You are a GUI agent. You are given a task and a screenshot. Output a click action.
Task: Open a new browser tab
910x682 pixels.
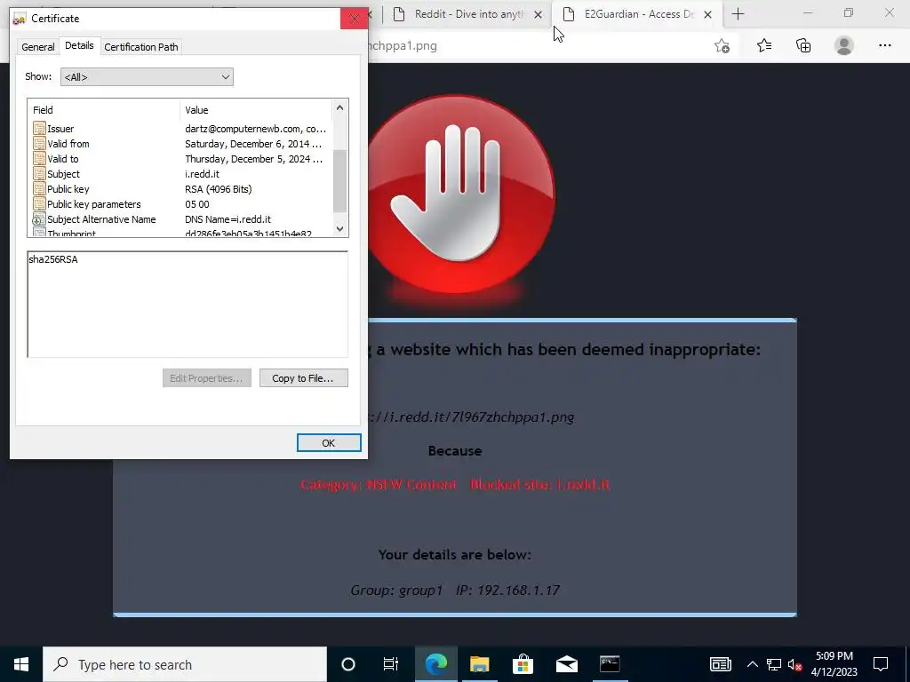pyautogui.click(x=738, y=14)
